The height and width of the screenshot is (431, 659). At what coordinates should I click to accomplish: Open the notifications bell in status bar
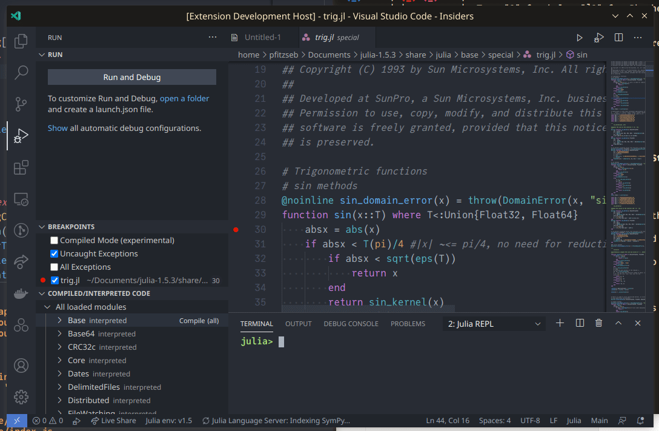[x=641, y=421]
